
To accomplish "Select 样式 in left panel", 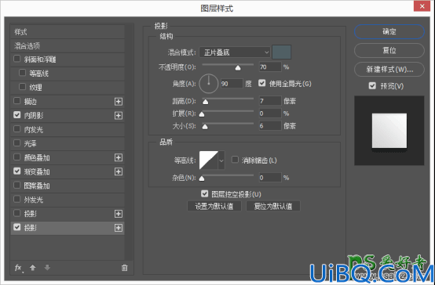I will tap(68, 32).
